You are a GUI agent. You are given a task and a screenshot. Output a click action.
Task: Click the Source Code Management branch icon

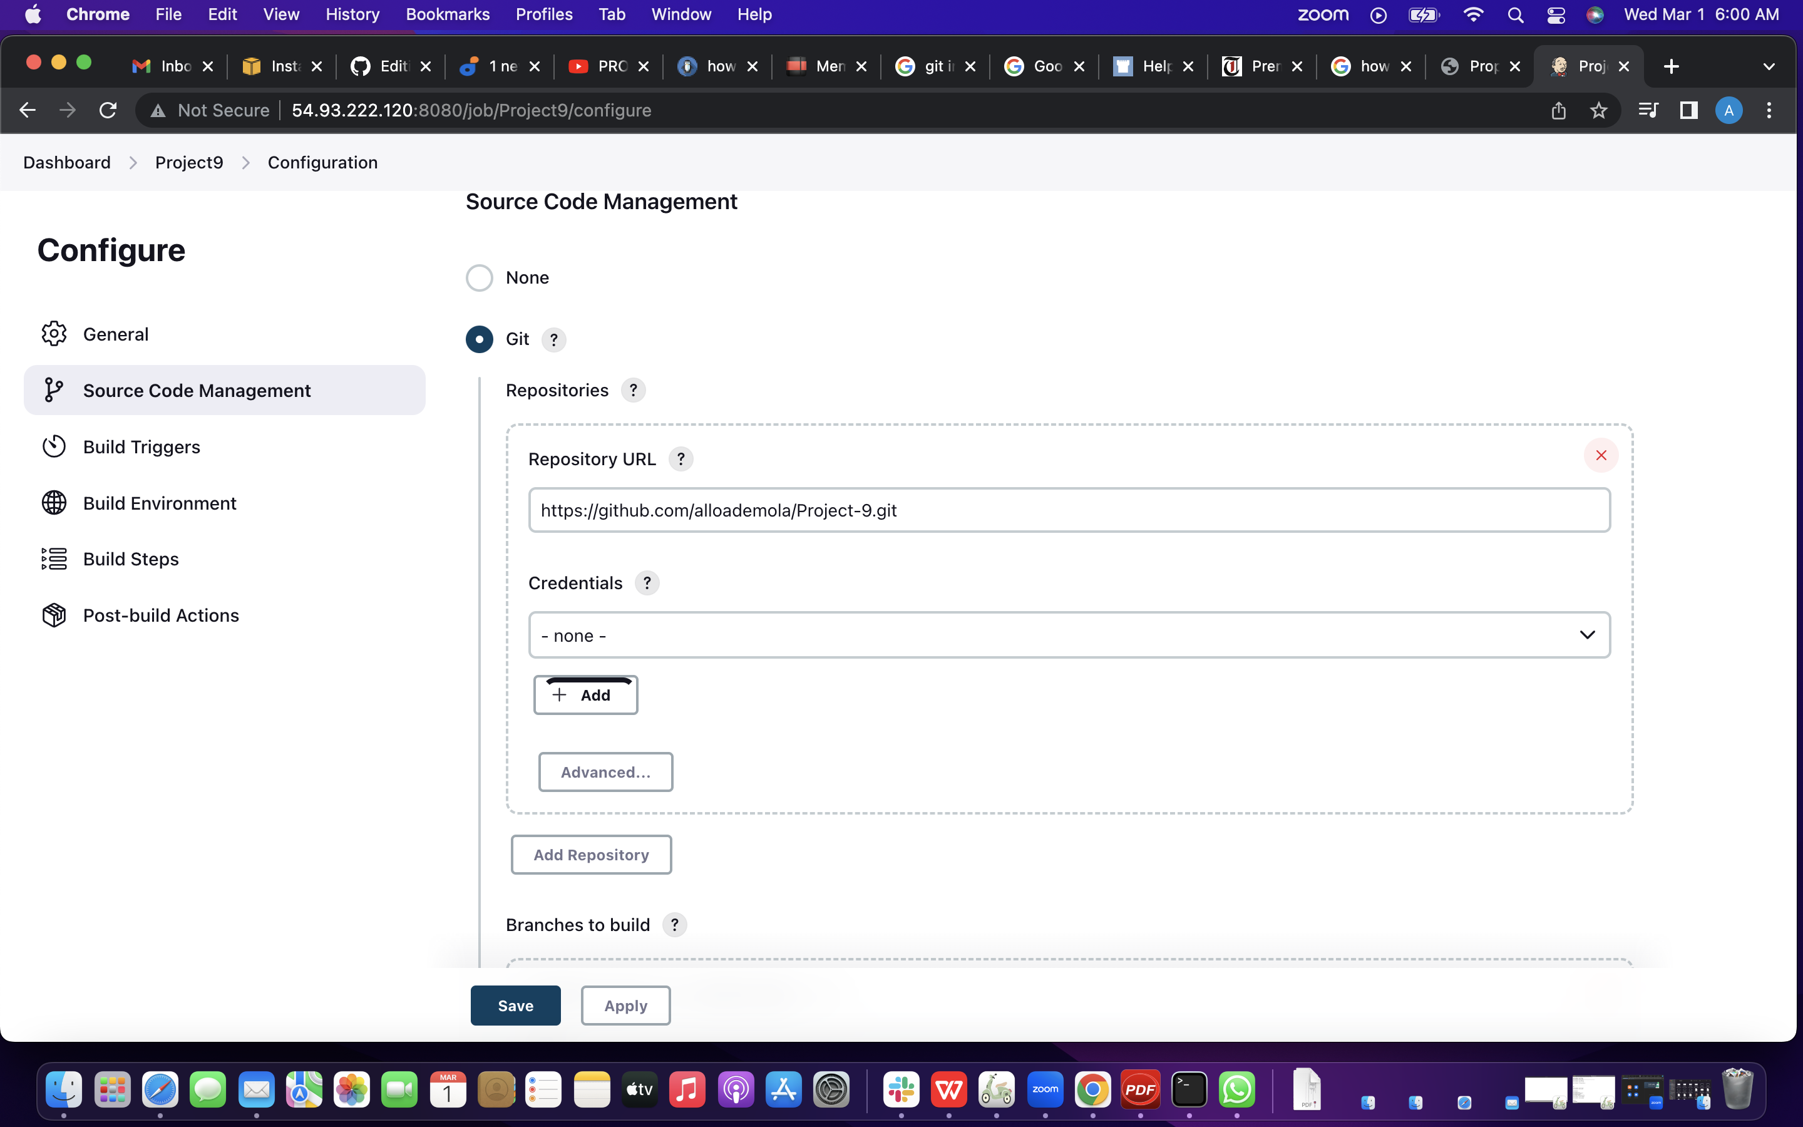[53, 390]
